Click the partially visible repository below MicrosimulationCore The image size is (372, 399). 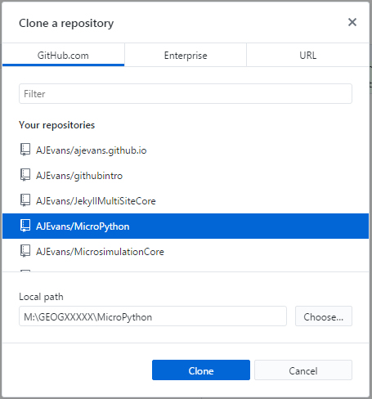pos(186,269)
